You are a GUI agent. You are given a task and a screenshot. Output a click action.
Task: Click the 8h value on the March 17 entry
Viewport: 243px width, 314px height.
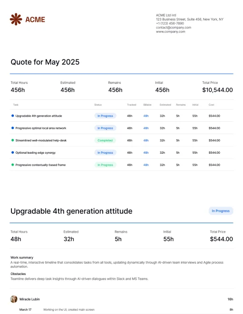coord(231,310)
